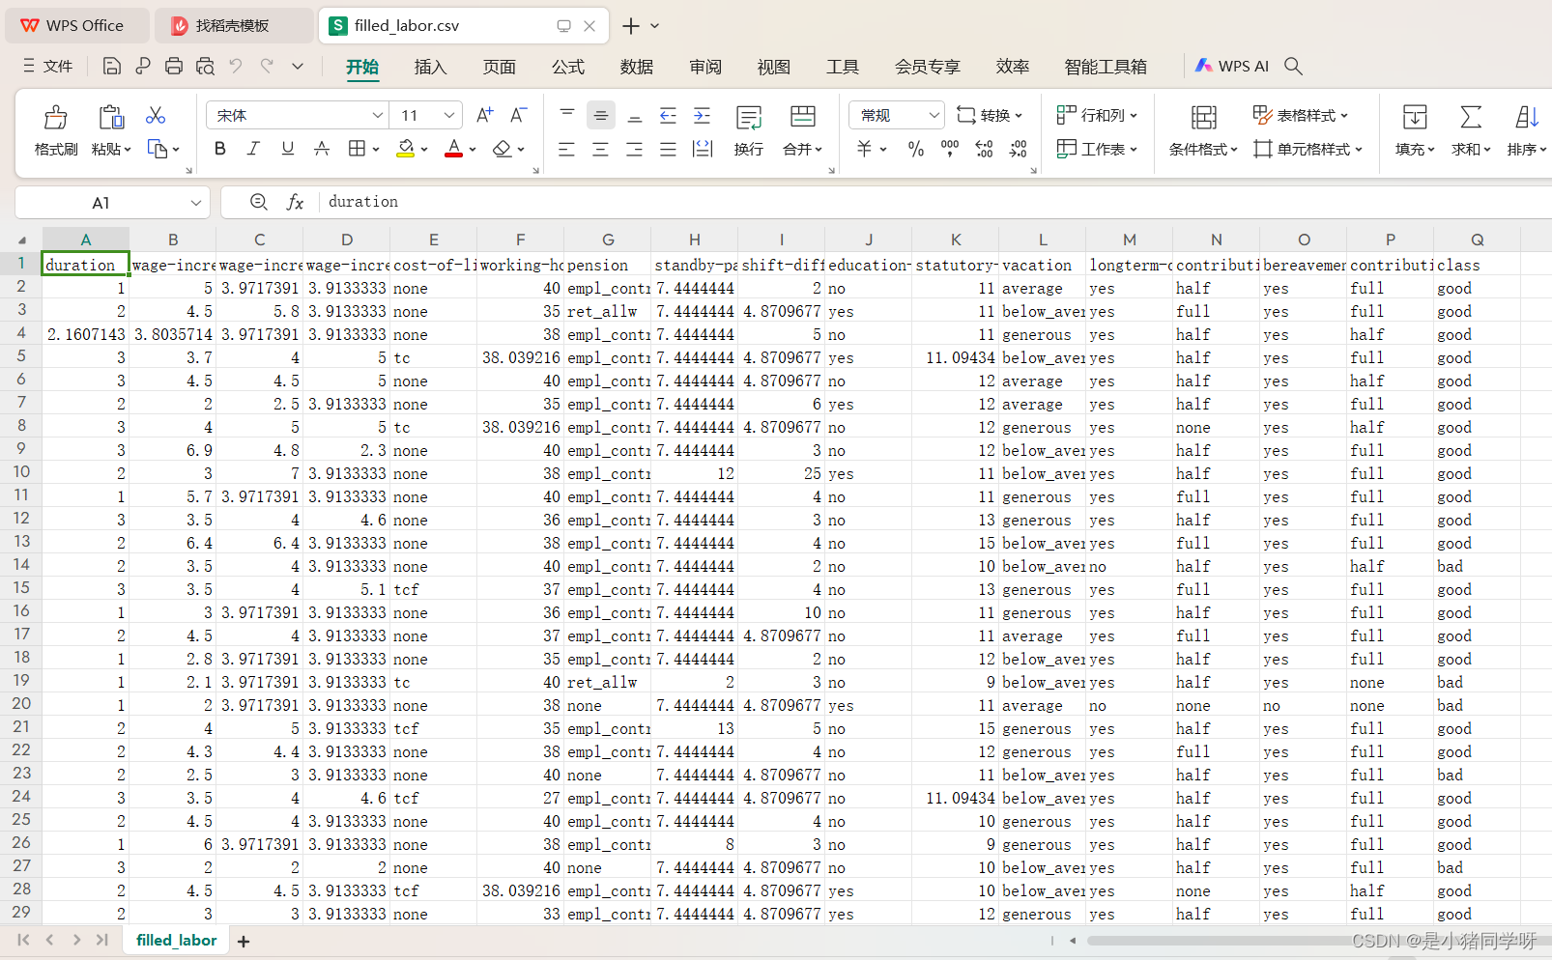1552x960 pixels.
Task: Select the 格式刷 format painter tool
Action: (55, 130)
